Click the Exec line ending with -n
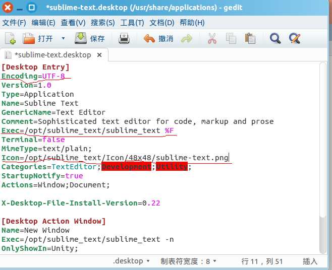Viewport: 332px width, 270px height. tap(87, 239)
